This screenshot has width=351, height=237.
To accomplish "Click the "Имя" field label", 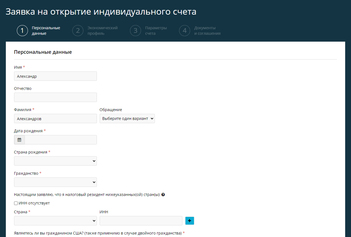I will pyautogui.click(x=18, y=67).
